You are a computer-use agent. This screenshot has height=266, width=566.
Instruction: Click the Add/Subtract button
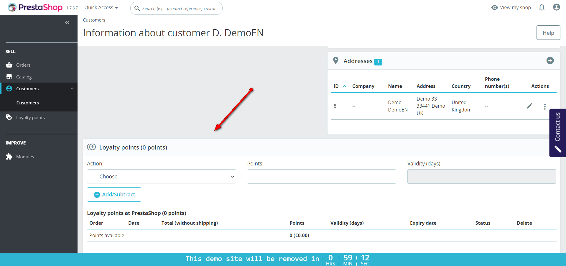coord(114,194)
